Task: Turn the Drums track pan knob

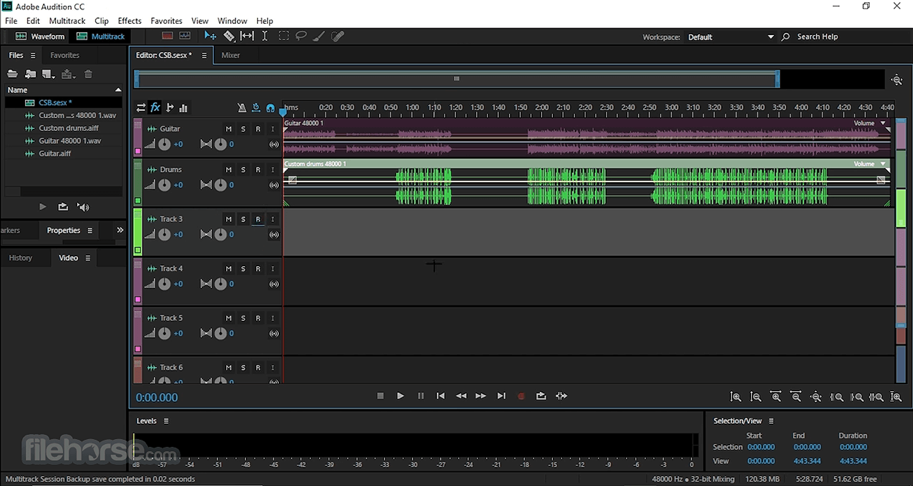Action: 220,185
